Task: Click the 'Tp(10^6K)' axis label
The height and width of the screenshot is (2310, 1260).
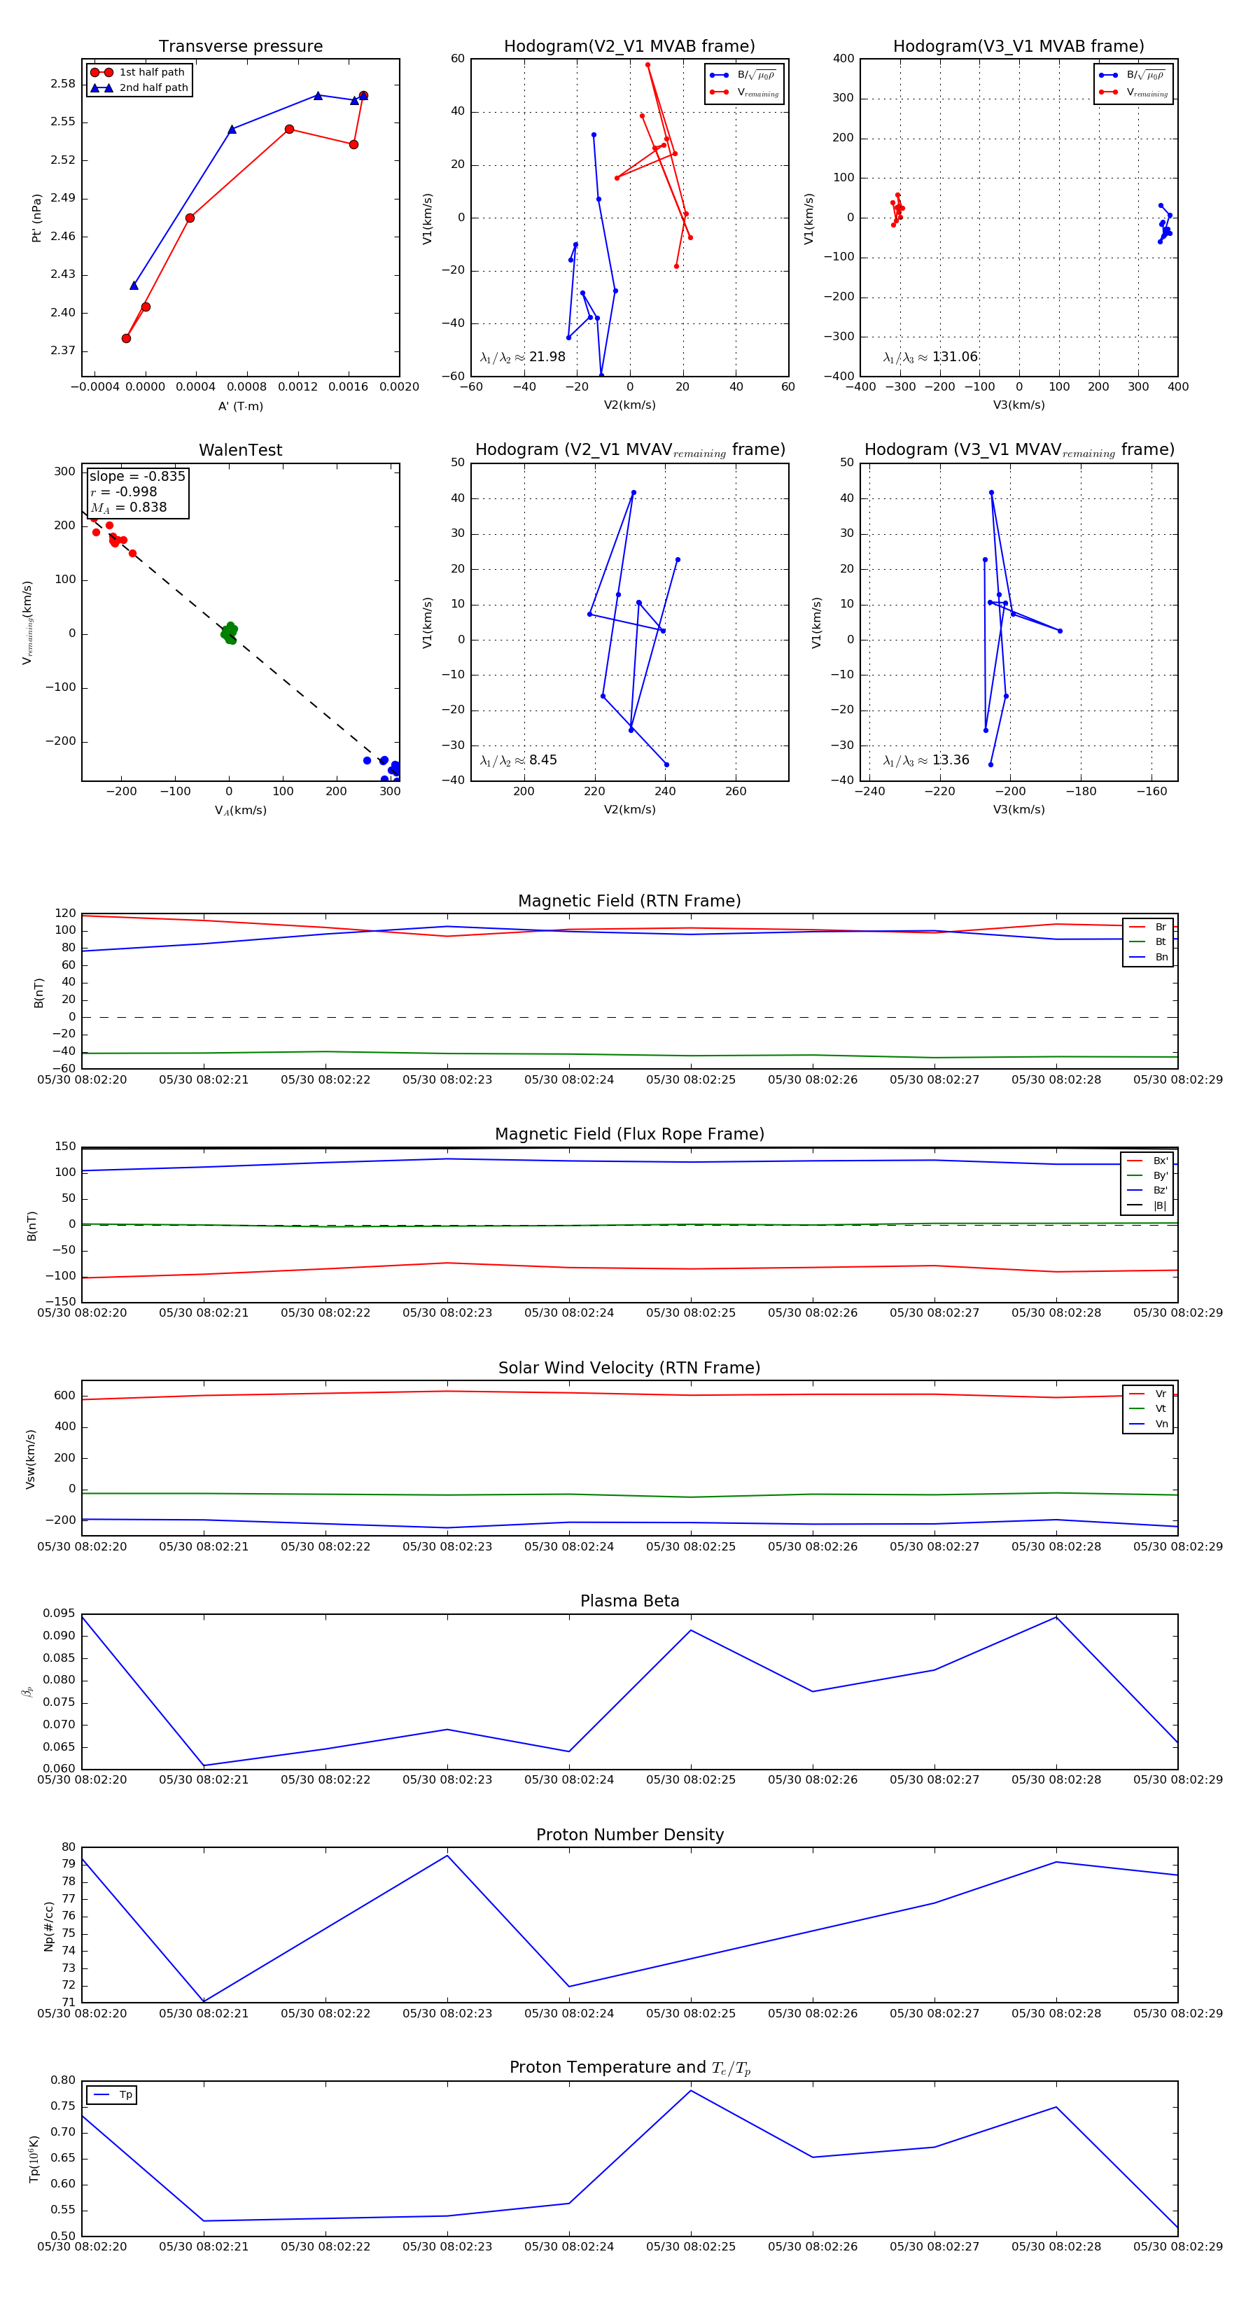Action: [x=34, y=2159]
